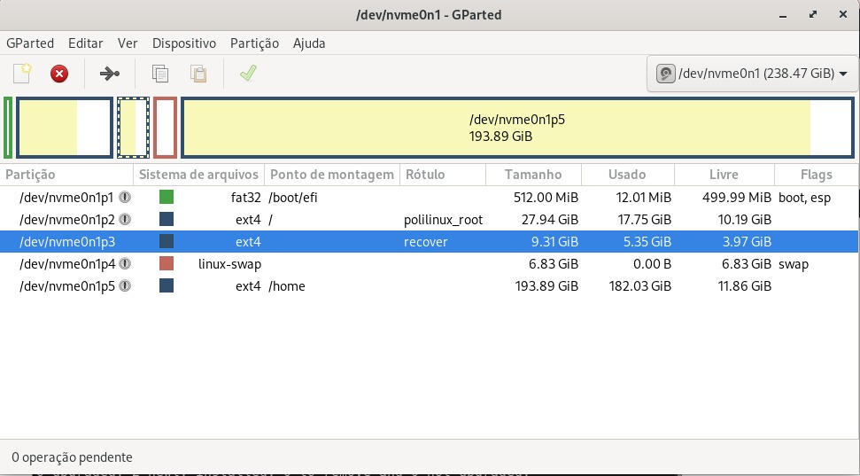Click the mount info icon beside nvme0n1p1
The image size is (860, 476).
point(125,197)
